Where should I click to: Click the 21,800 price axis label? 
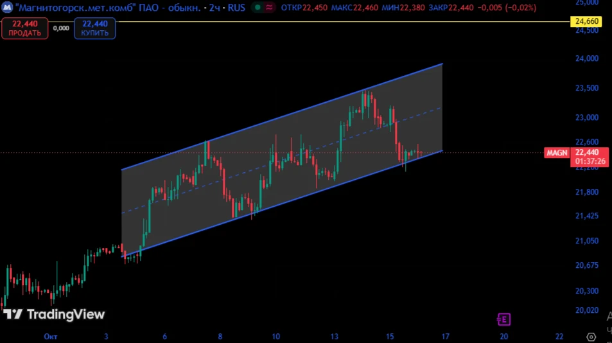coord(586,192)
